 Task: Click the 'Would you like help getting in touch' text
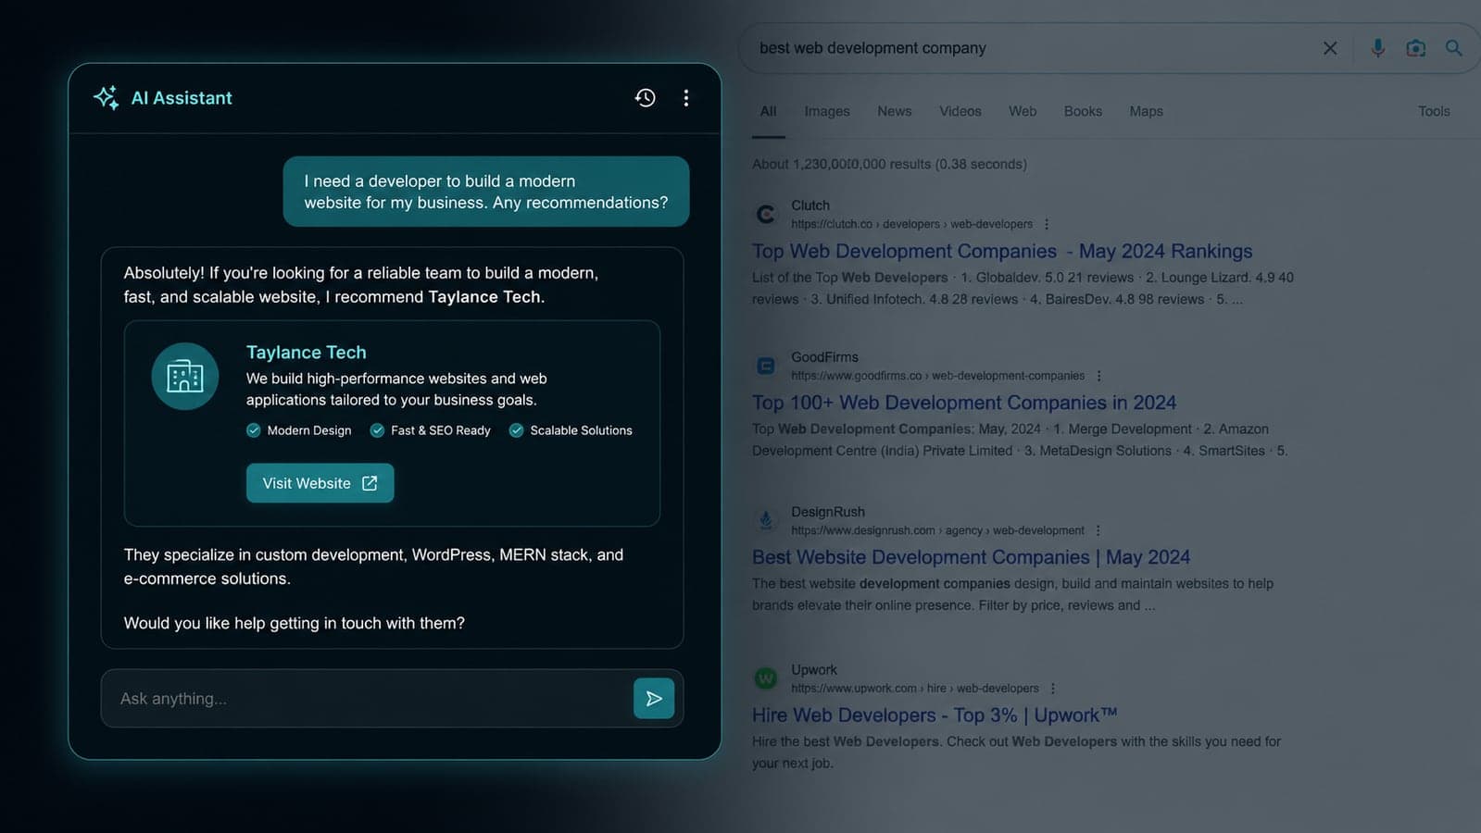click(295, 623)
